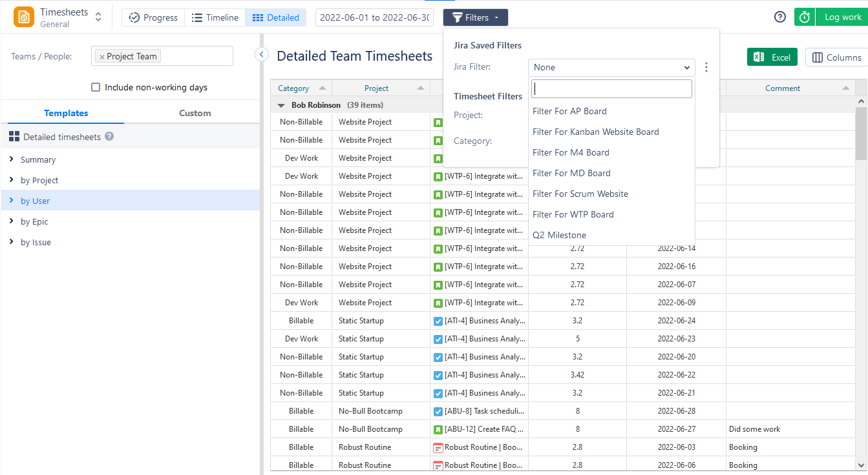
Task: Sort by the Comment column header
Action: pyautogui.click(x=790, y=88)
